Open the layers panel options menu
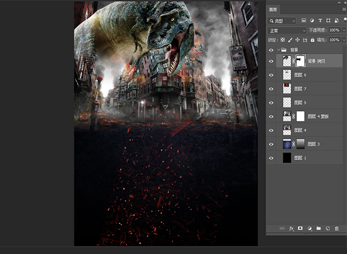The image size is (347, 254). coord(344,9)
